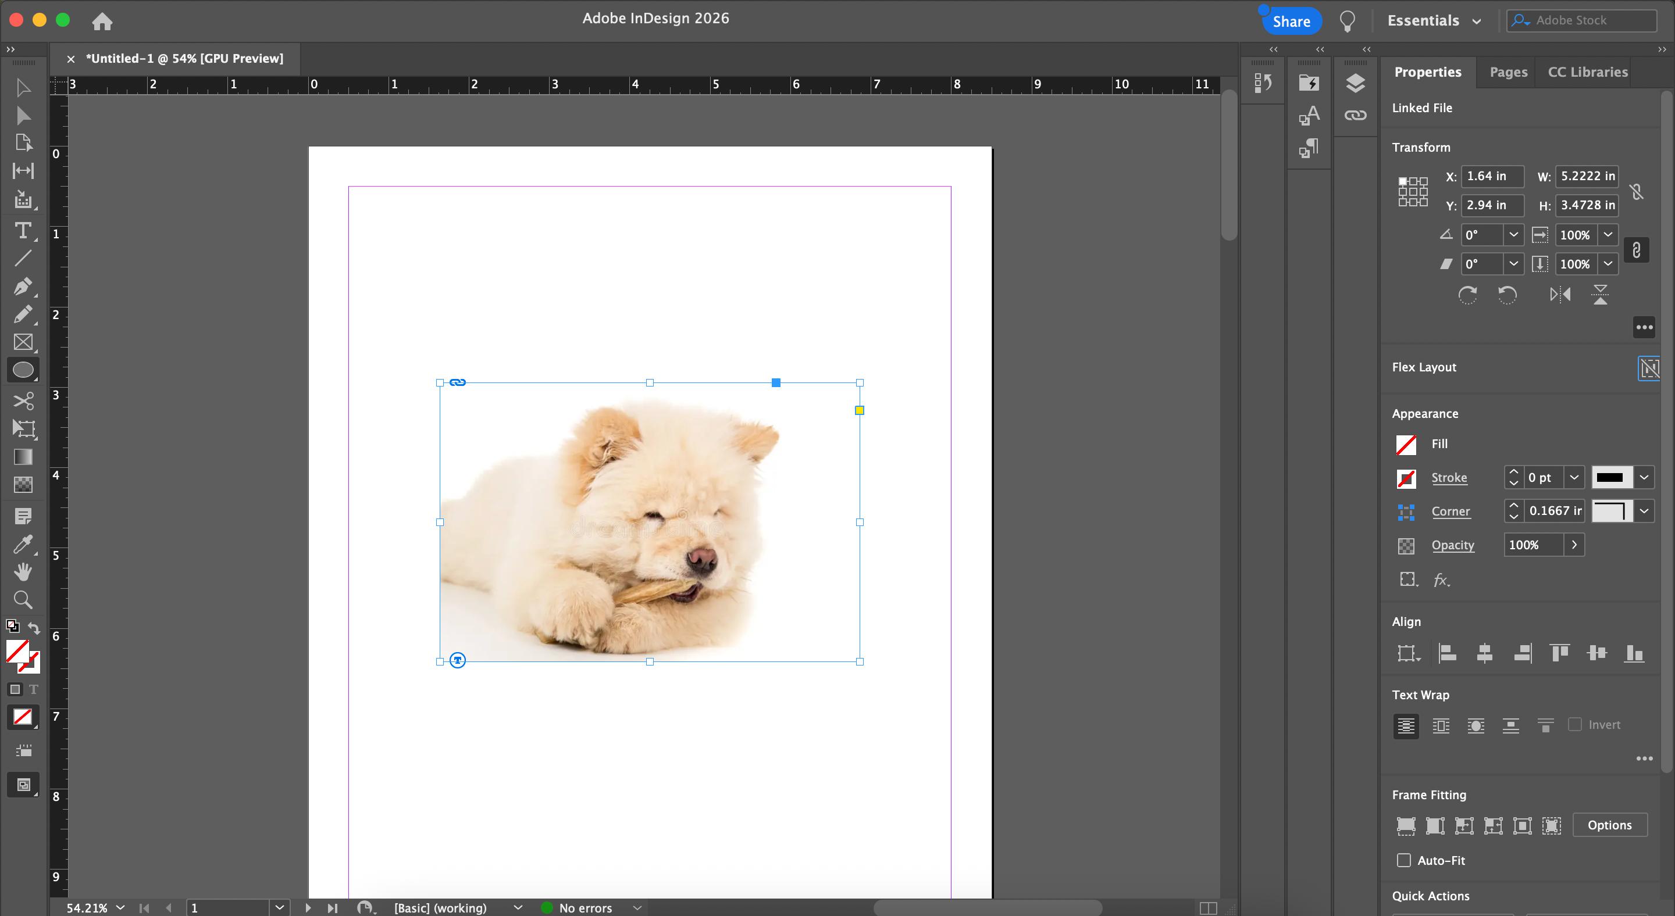Flip the selected image horizontally

pyautogui.click(x=1560, y=295)
